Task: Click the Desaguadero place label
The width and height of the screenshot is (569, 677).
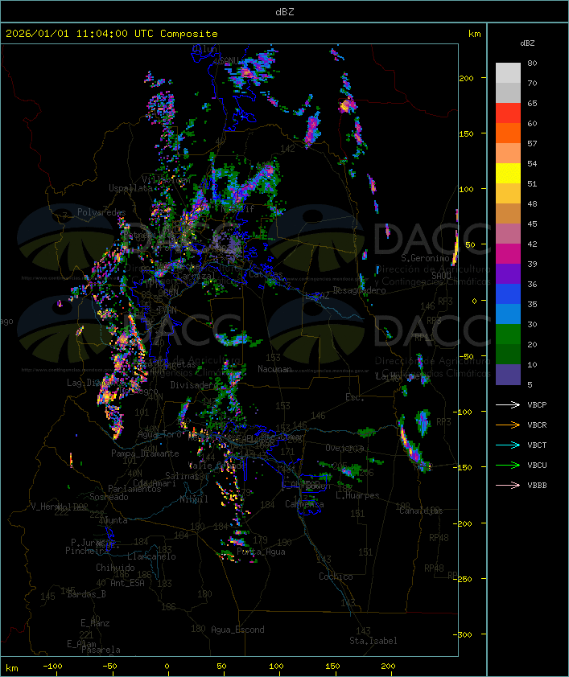Action: pos(359,290)
